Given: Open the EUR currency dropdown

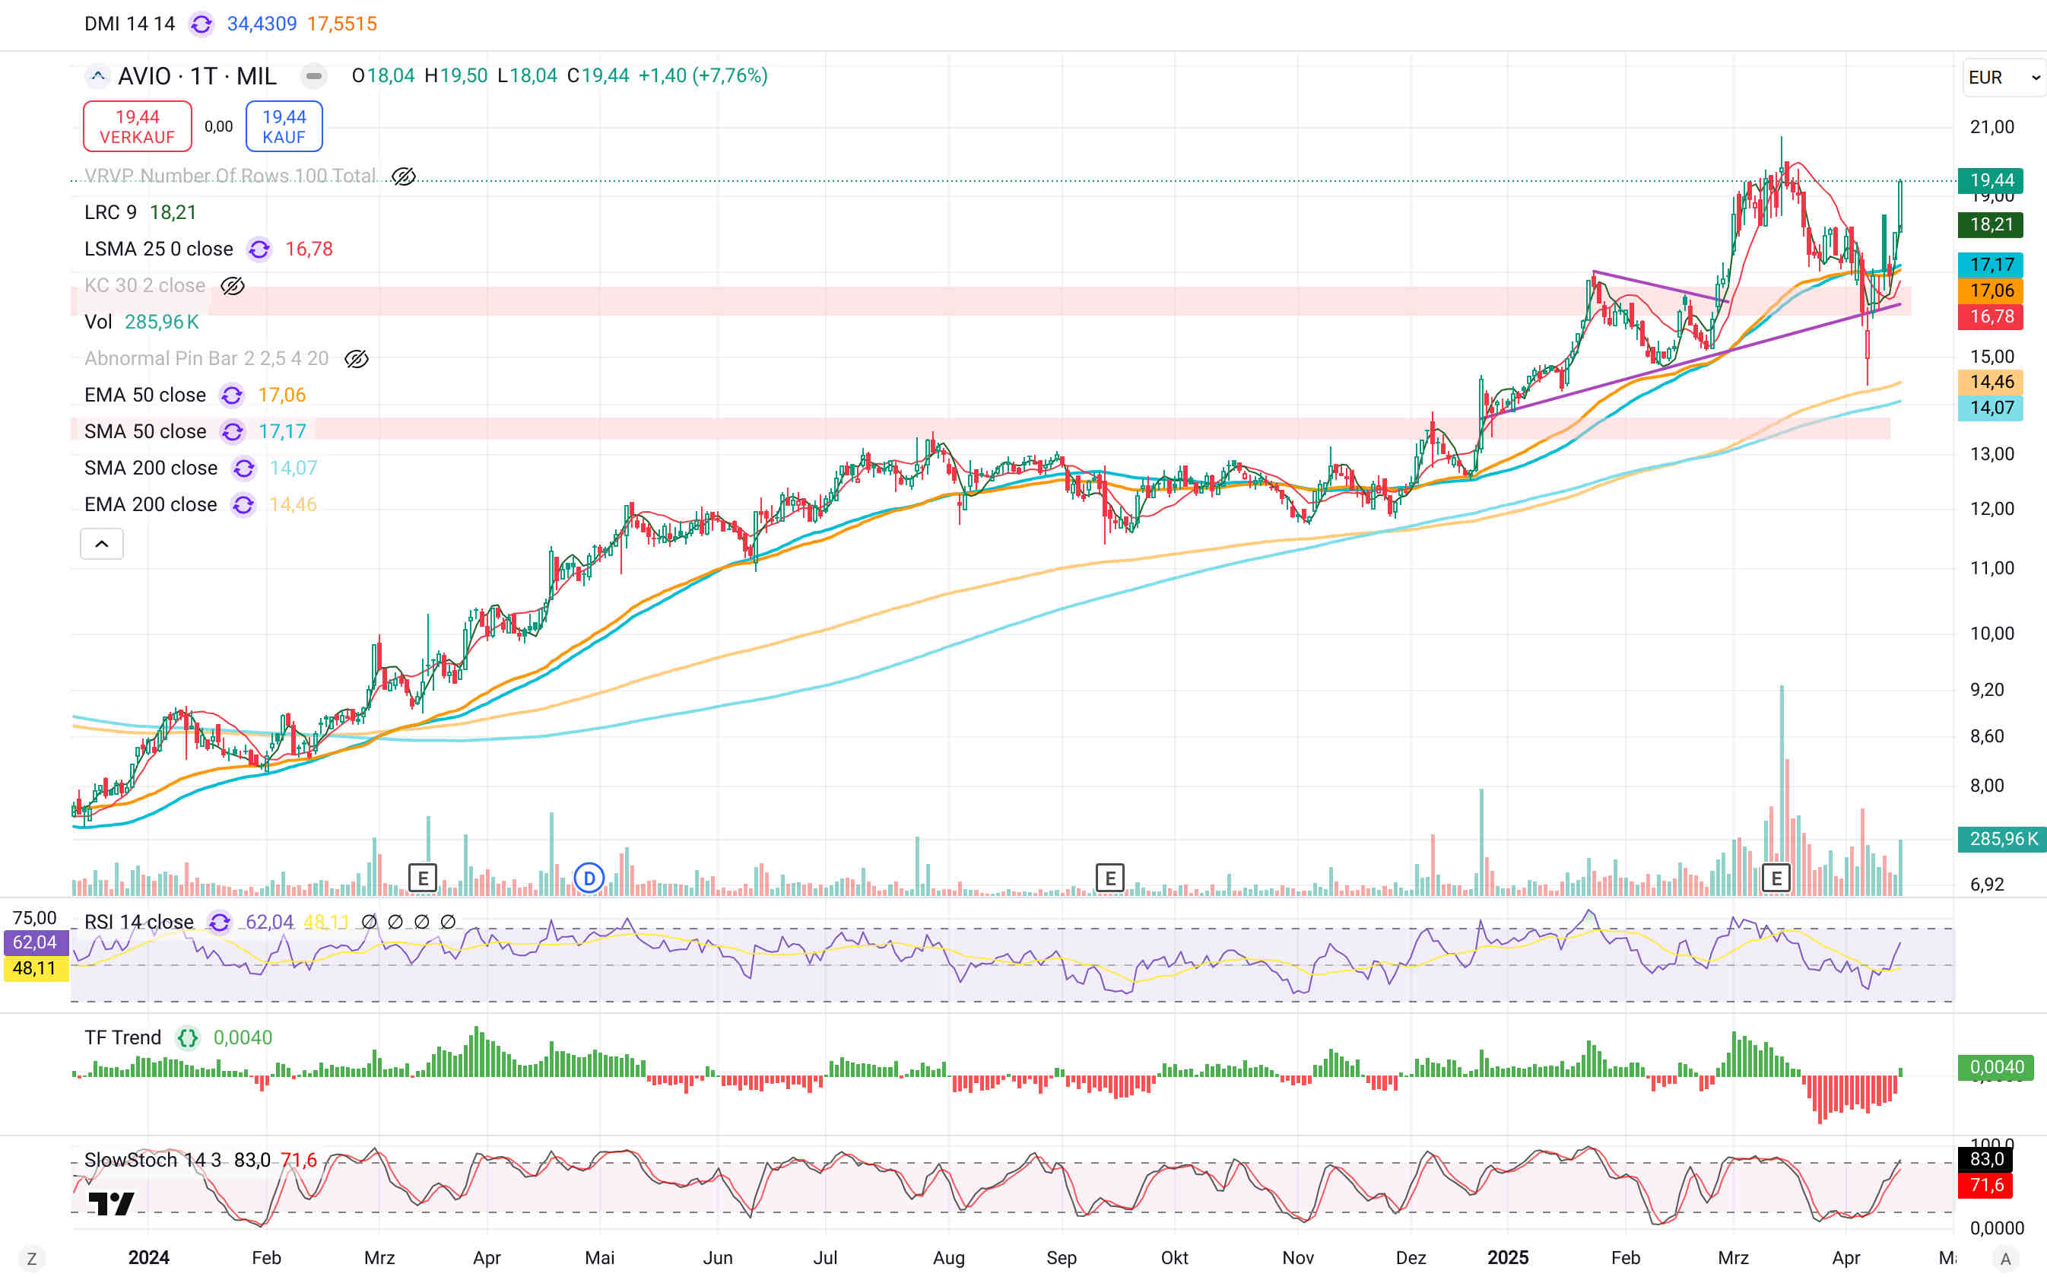Looking at the screenshot, I should pyautogui.click(x=2003, y=78).
